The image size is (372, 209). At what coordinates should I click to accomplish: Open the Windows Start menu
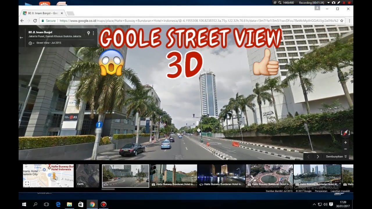pyautogui.click(x=24, y=204)
